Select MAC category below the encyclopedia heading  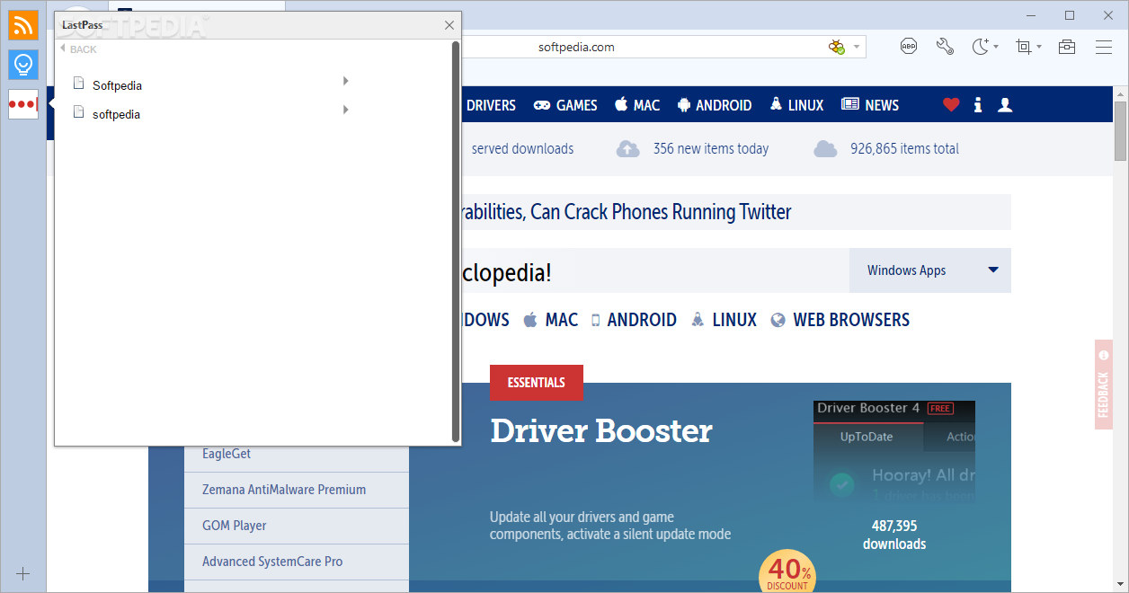click(551, 320)
